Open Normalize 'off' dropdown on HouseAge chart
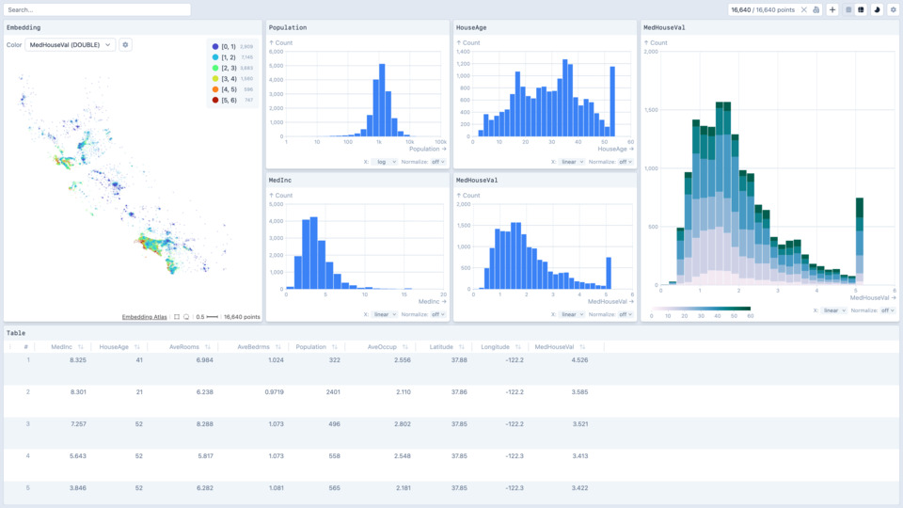This screenshot has height=508, width=903. pyautogui.click(x=626, y=162)
